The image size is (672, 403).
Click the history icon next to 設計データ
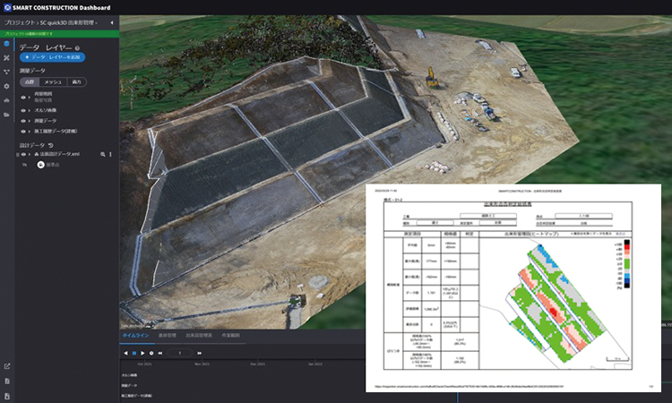[50, 145]
